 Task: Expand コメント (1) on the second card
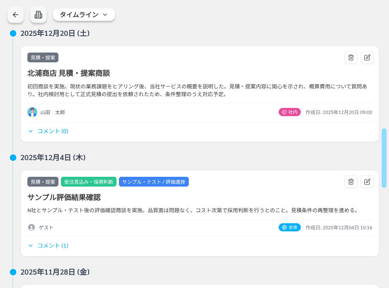(x=48, y=246)
